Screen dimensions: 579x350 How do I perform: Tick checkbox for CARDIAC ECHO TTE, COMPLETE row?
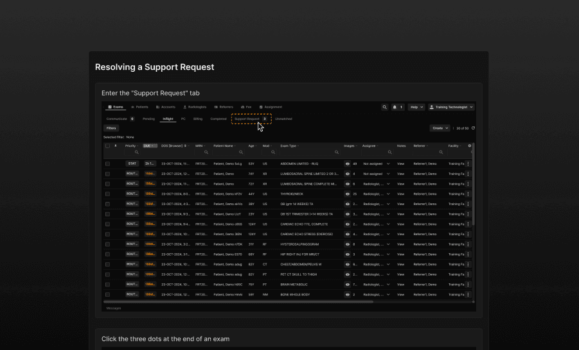coord(107,224)
